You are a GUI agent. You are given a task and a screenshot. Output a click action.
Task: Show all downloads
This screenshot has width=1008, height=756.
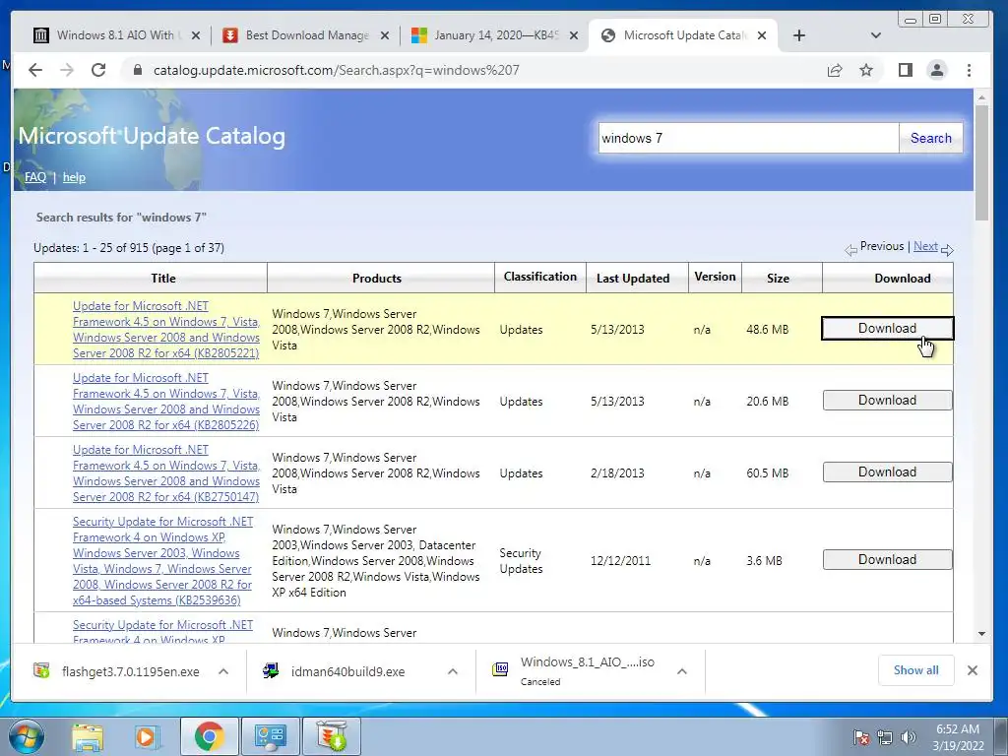click(x=916, y=670)
